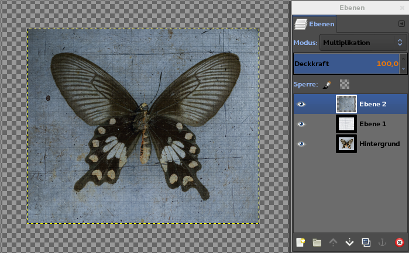Viewport: 409px width, 253px height.
Task: Lock pixels with the brush icon
Action: (327, 84)
